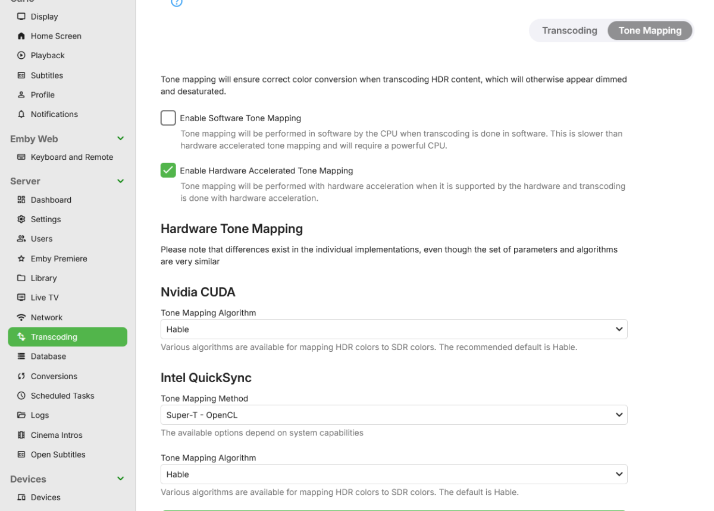Screen dimensions: 714x511
Task: Click the Cinema Intros film icon
Action: [21, 435]
